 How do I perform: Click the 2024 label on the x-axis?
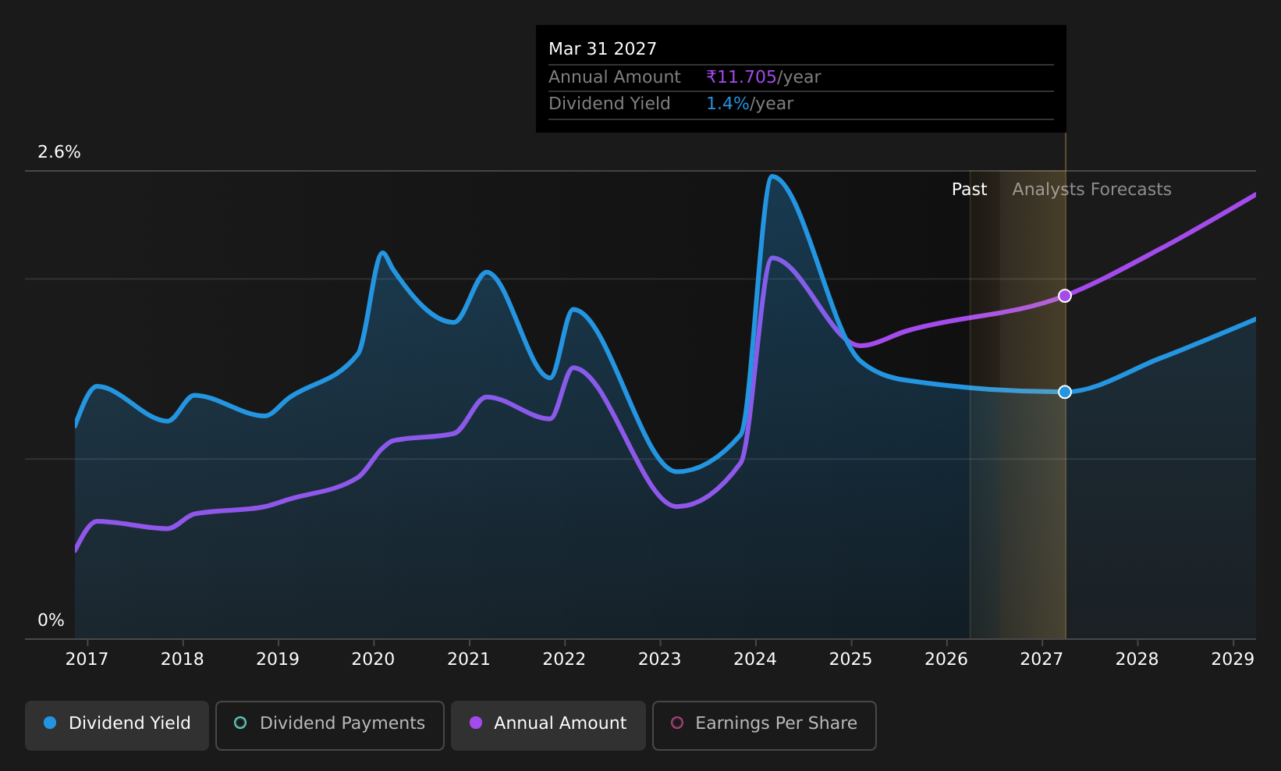pyautogui.click(x=755, y=659)
